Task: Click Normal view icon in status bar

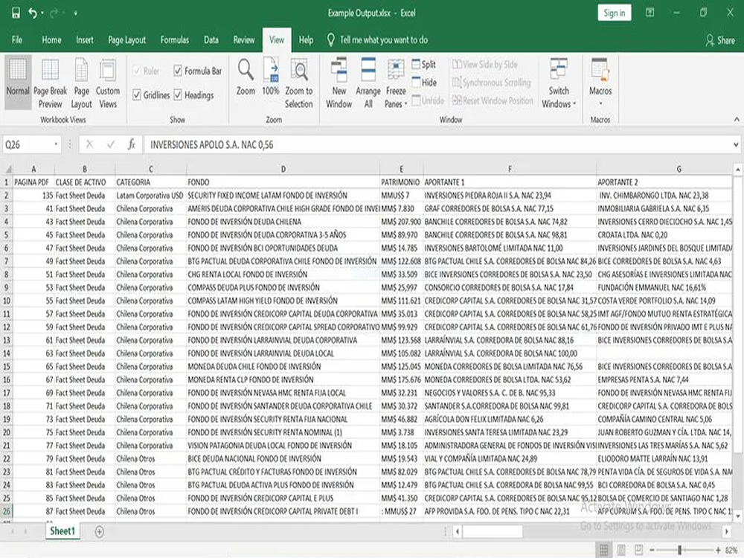Action: pyautogui.click(x=603, y=550)
